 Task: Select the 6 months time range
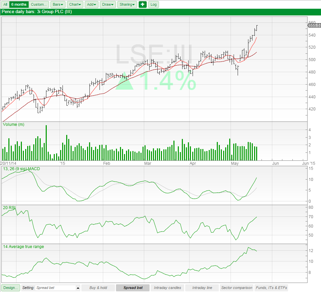(x=19, y=4)
